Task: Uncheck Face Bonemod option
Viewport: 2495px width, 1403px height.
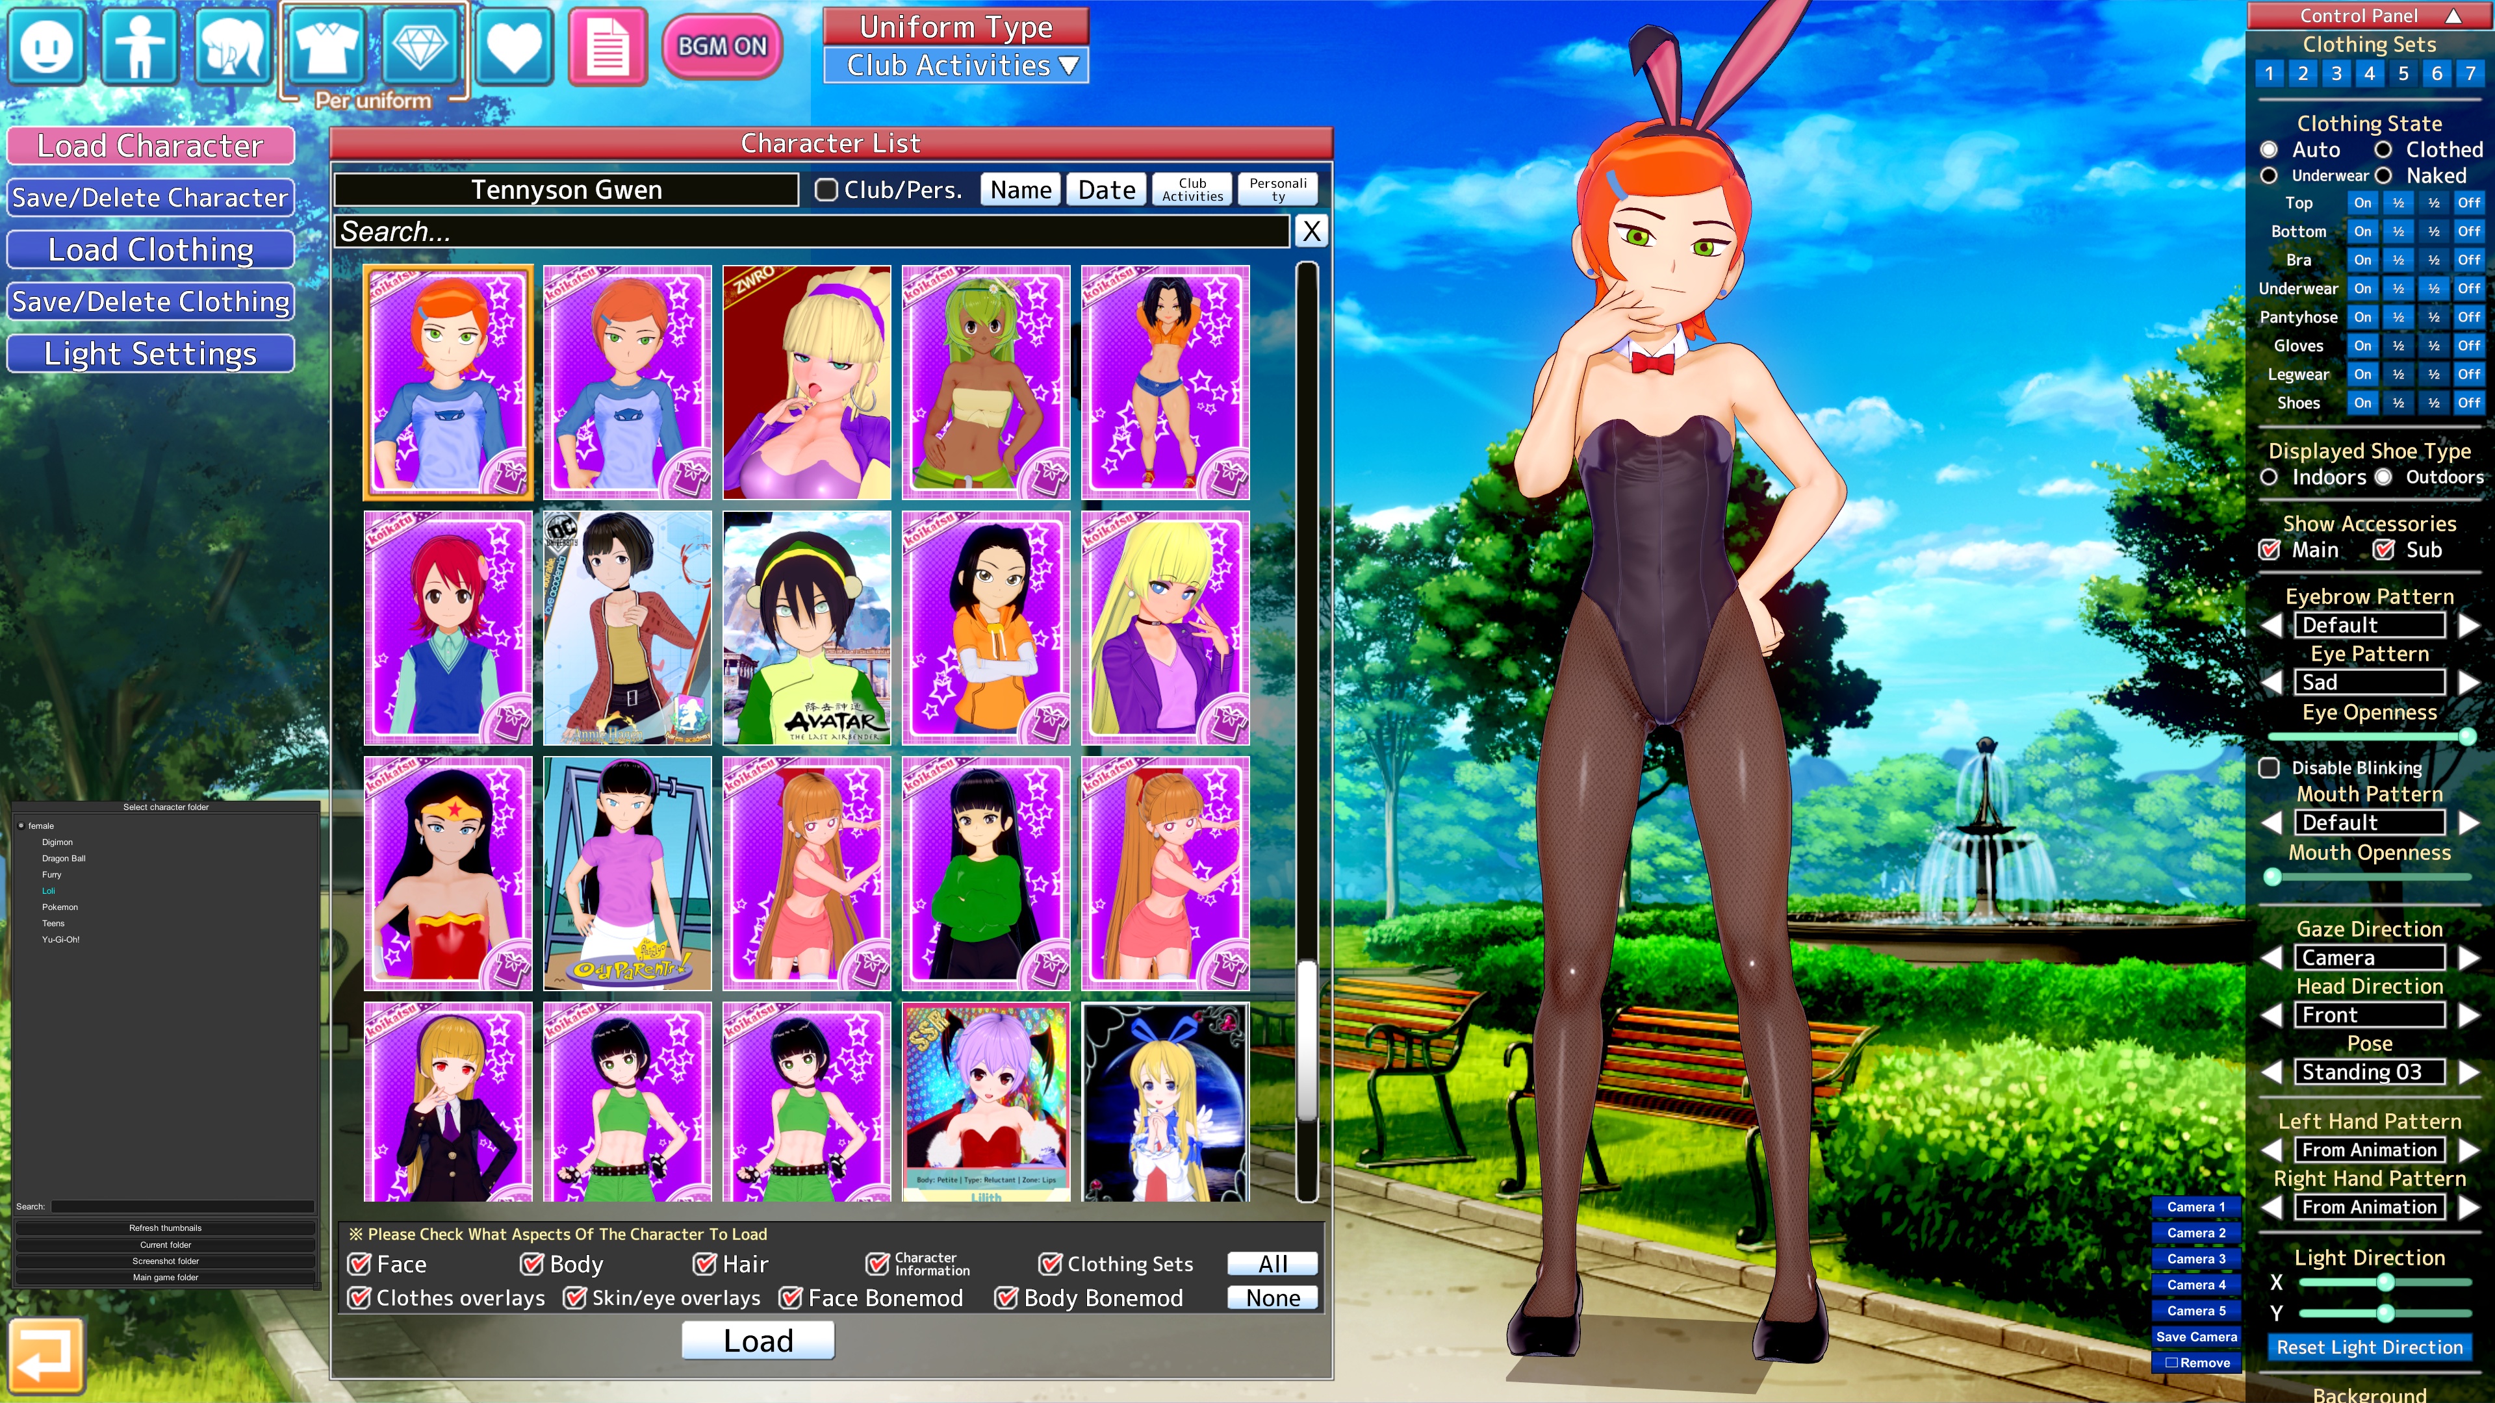Action: (x=791, y=1298)
